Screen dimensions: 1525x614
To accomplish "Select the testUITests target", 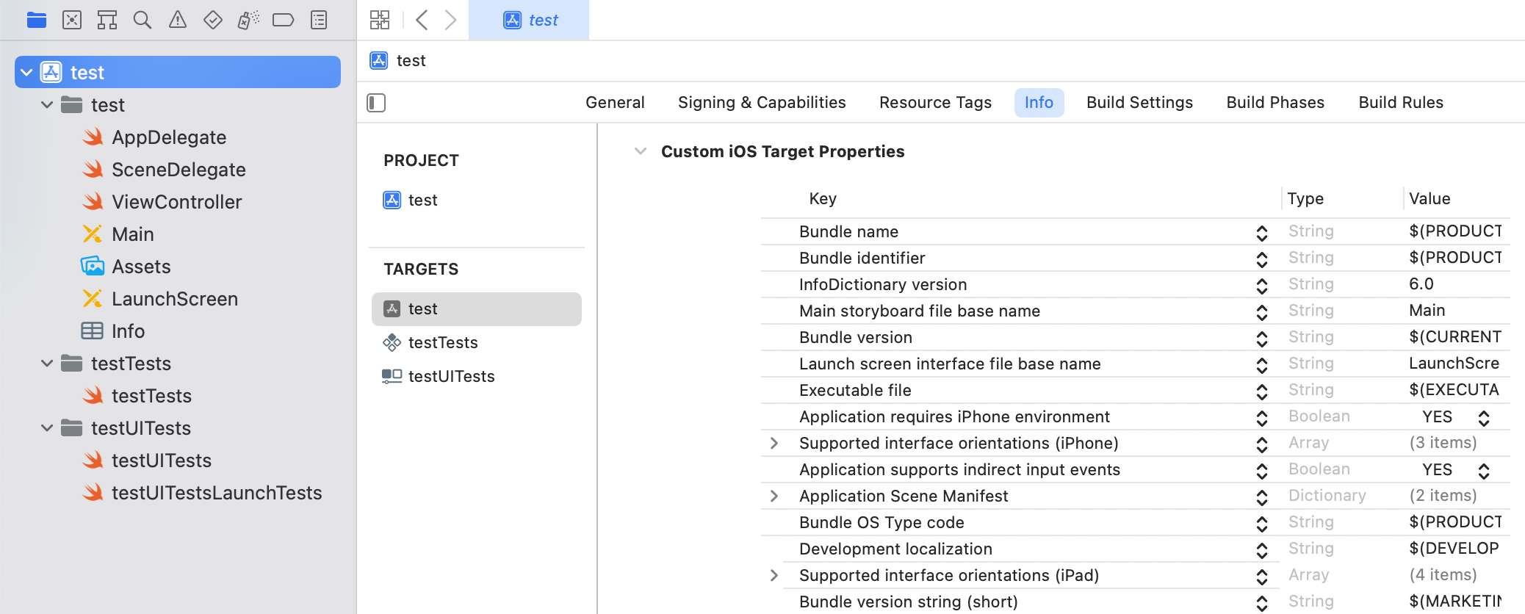I will [451, 376].
